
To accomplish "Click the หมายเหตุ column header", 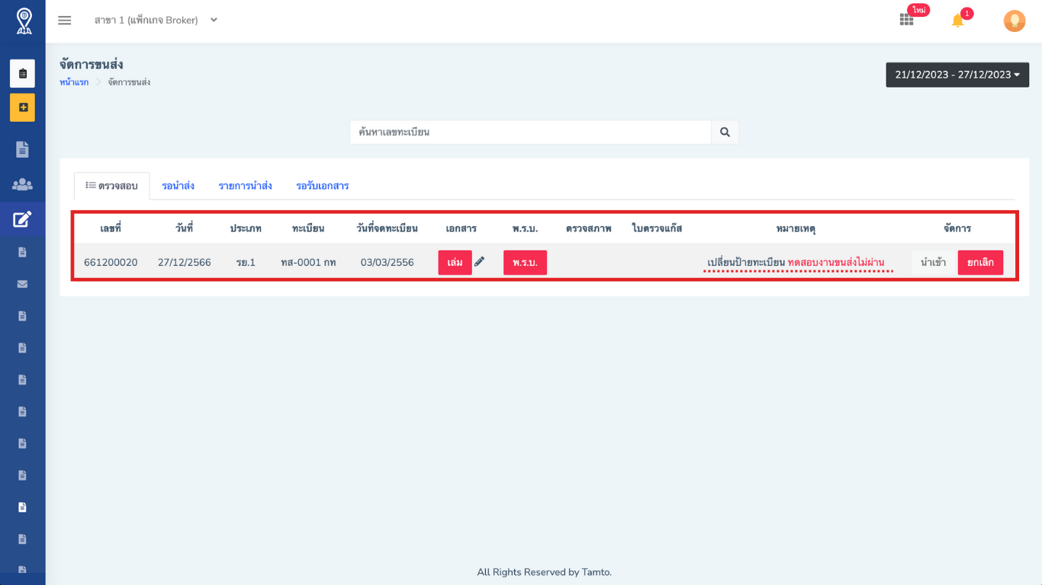I will pos(796,229).
